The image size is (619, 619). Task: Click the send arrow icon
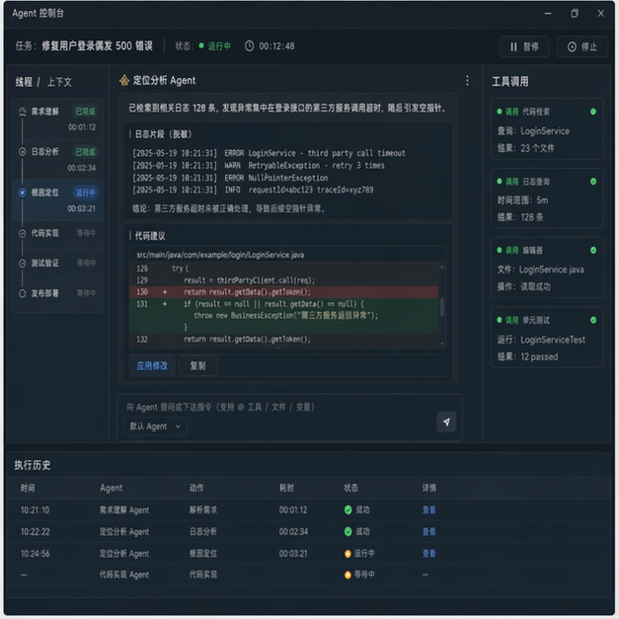446,422
